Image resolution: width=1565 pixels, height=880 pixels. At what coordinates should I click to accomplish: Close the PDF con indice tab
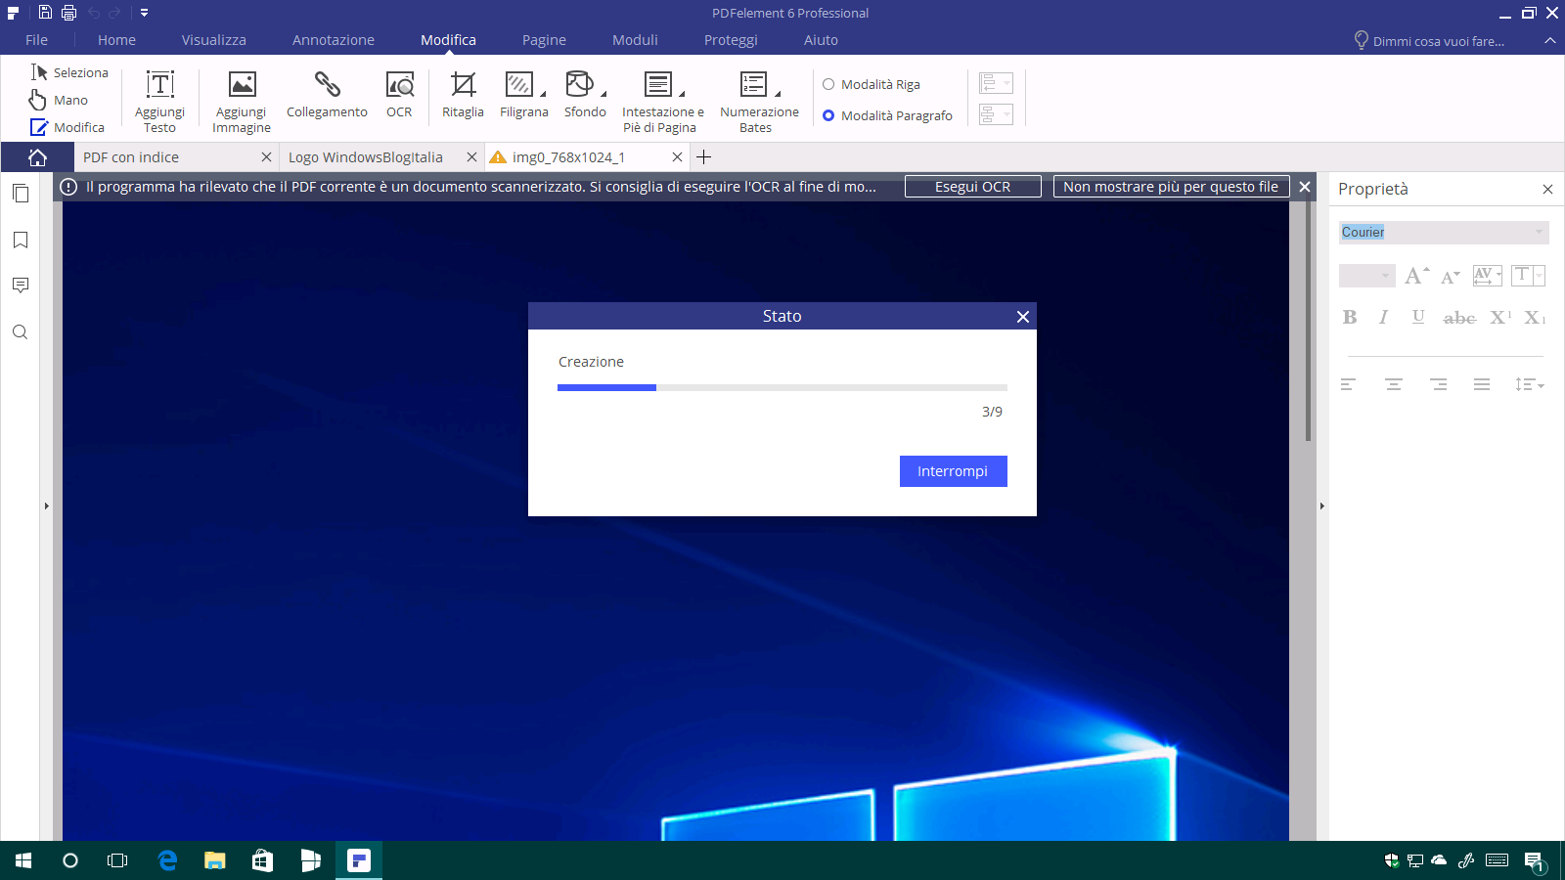click(266, 157)
